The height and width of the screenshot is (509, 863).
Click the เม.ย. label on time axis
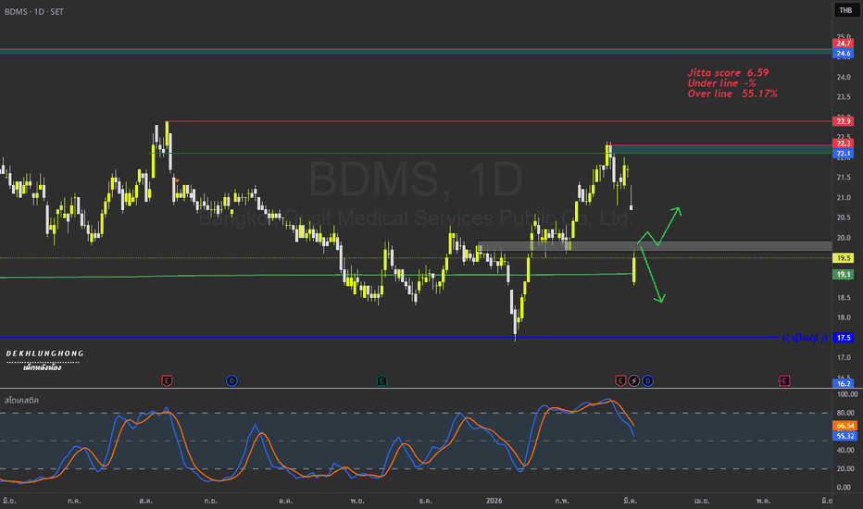pyautogui.click(x=702, y=500)
